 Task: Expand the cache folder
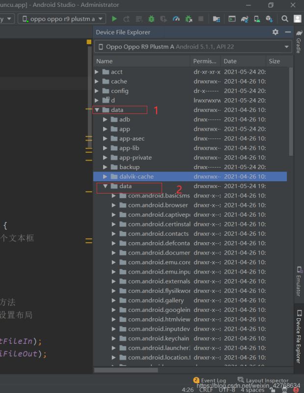click(97, 82)
